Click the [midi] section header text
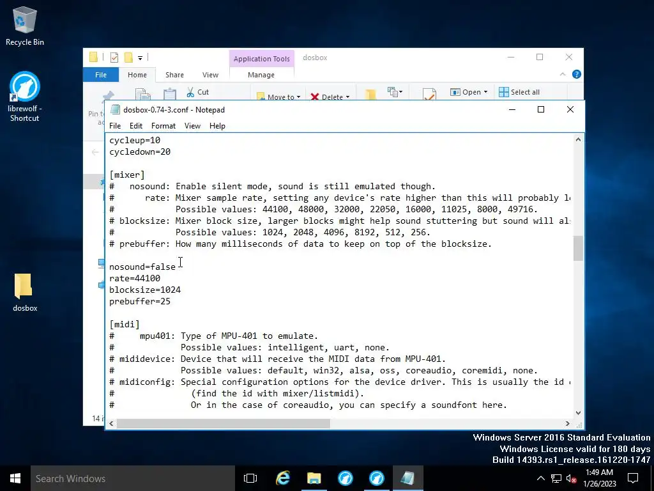654x491 pixels. point(125,324)
